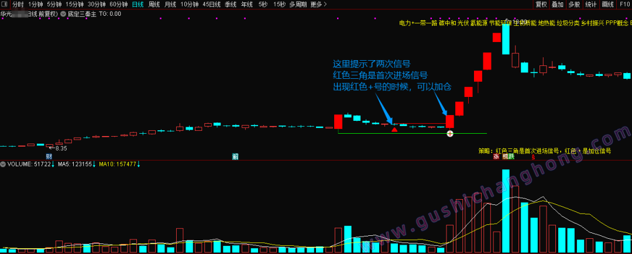The width and height of the screenshot is (632, 254).
Task: Click the PPP概念 concept tag
Action: pyautogui.click(x=616, y=23)
